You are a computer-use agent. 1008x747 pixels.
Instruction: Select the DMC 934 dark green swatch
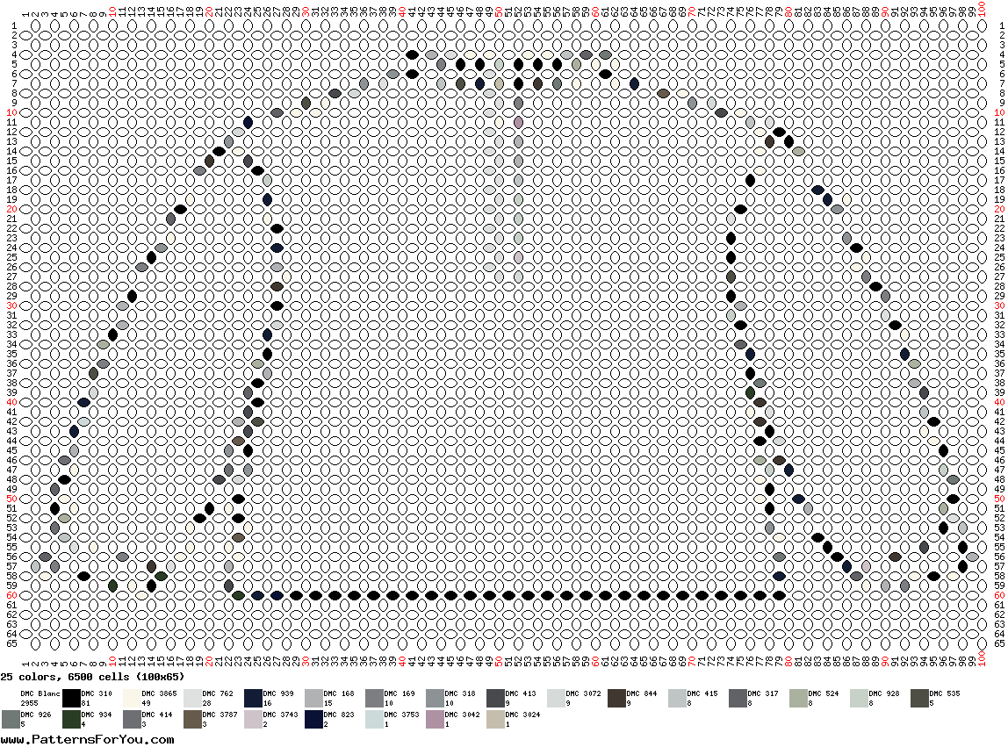(x=71, y=719)
